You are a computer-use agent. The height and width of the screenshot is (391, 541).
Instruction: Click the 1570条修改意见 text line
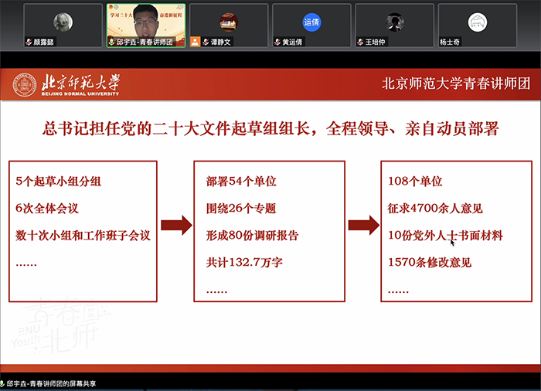[x=429, y=263]
